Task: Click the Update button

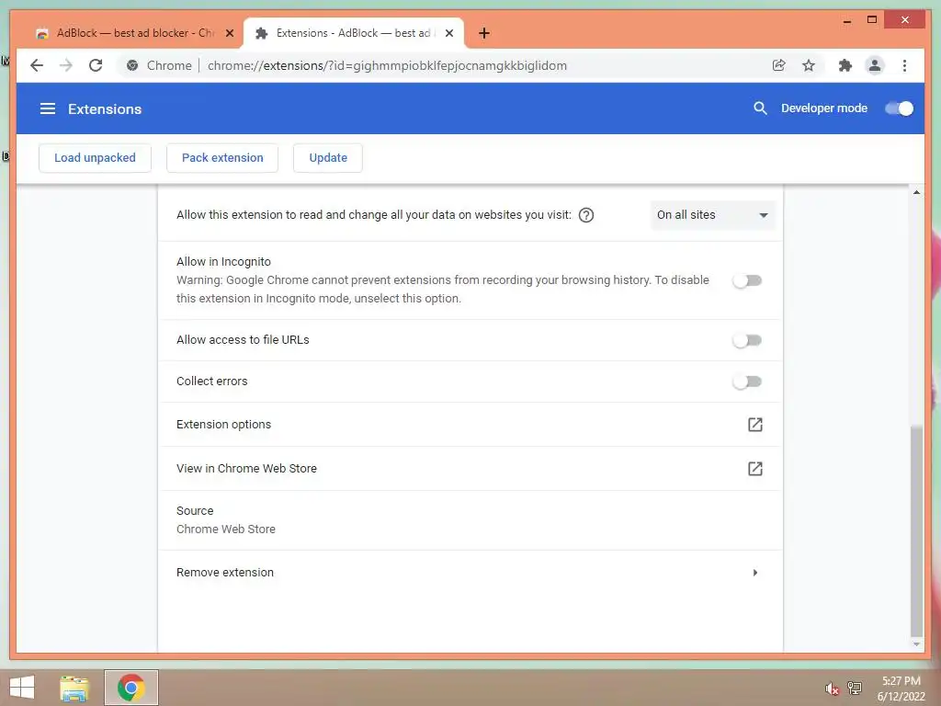Action: click(328, 158)
